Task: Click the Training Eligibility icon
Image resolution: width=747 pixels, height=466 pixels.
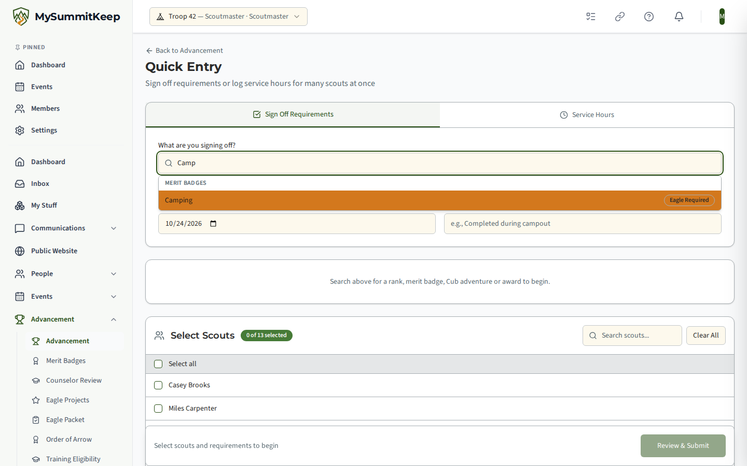Action: tap(36, 459)
